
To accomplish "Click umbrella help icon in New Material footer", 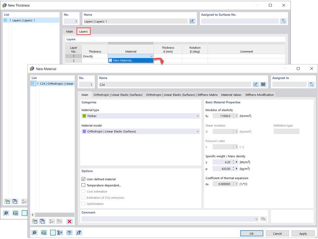I will (69, 232).
